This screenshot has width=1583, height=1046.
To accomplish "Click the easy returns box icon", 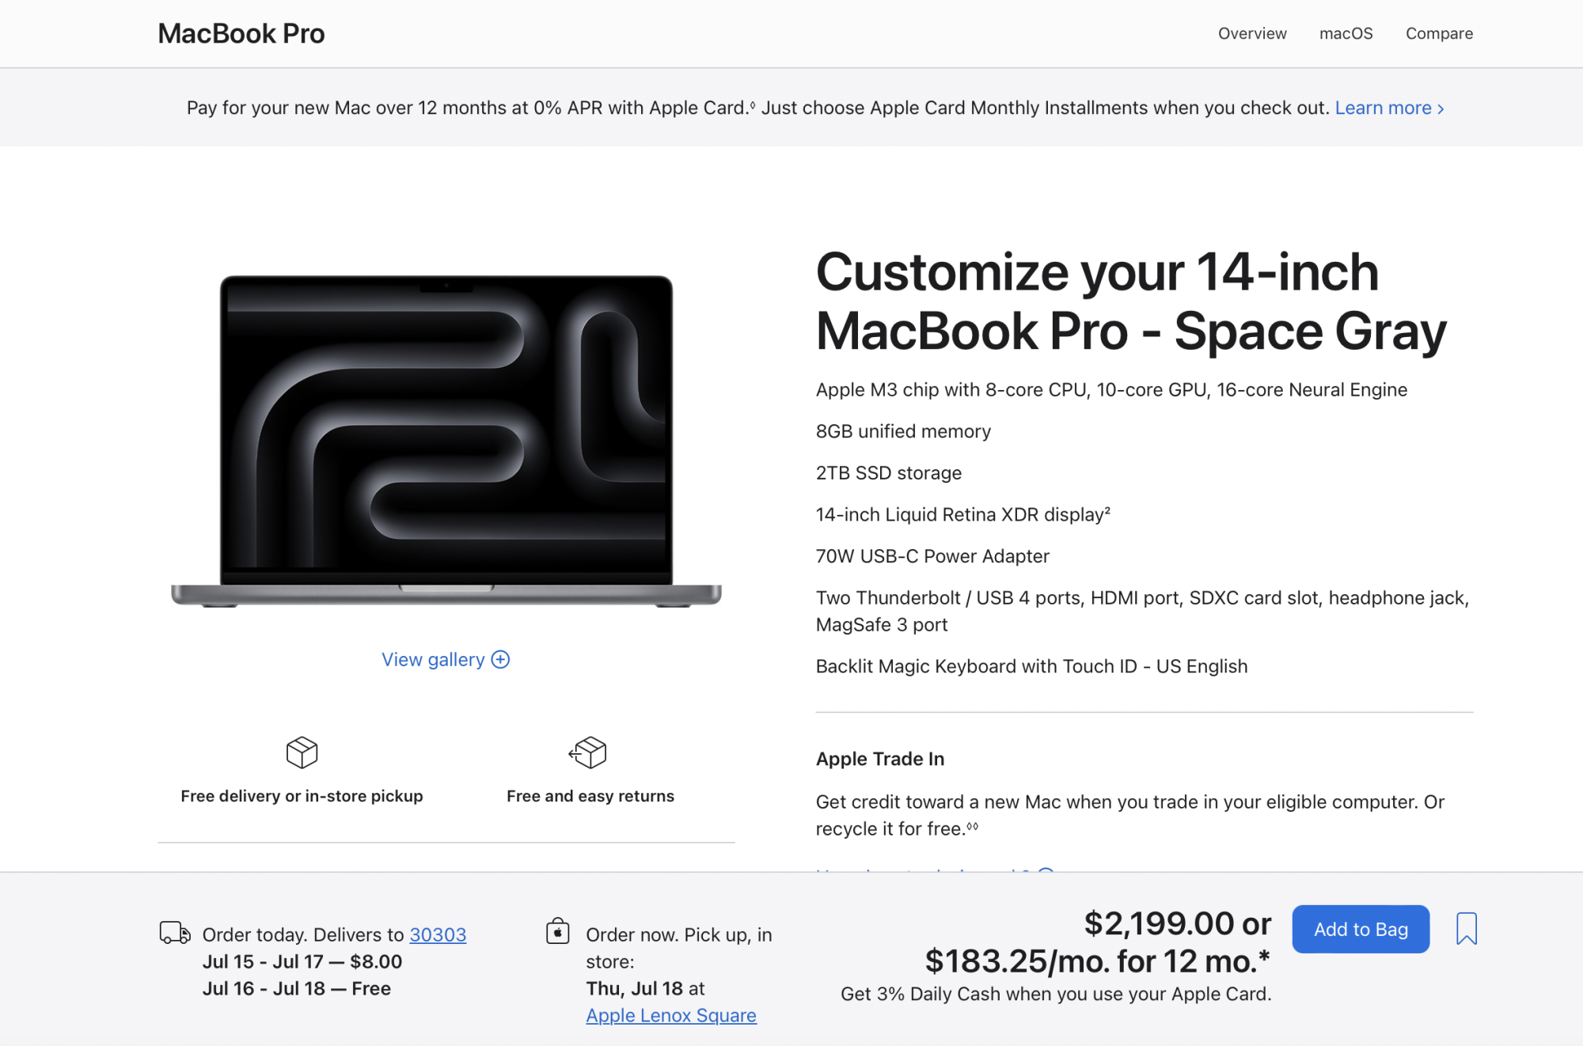I will 588,752.
